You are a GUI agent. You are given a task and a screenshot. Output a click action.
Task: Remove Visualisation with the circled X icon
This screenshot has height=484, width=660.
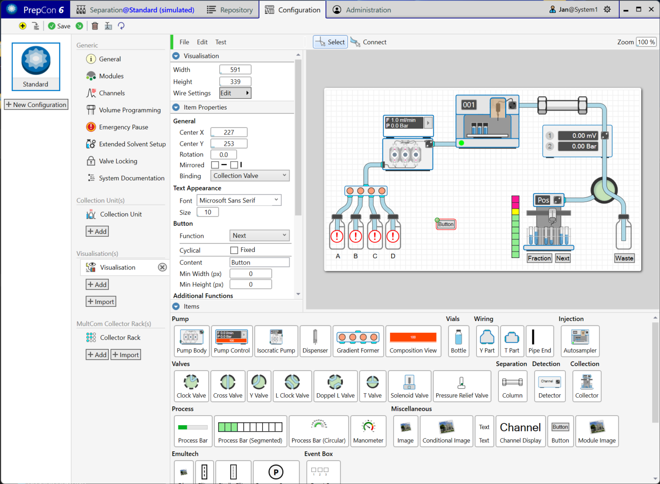pos(162,267)
